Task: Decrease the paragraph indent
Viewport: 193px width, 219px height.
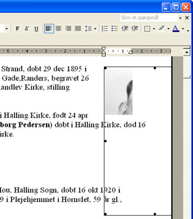Action: [125, 28]
